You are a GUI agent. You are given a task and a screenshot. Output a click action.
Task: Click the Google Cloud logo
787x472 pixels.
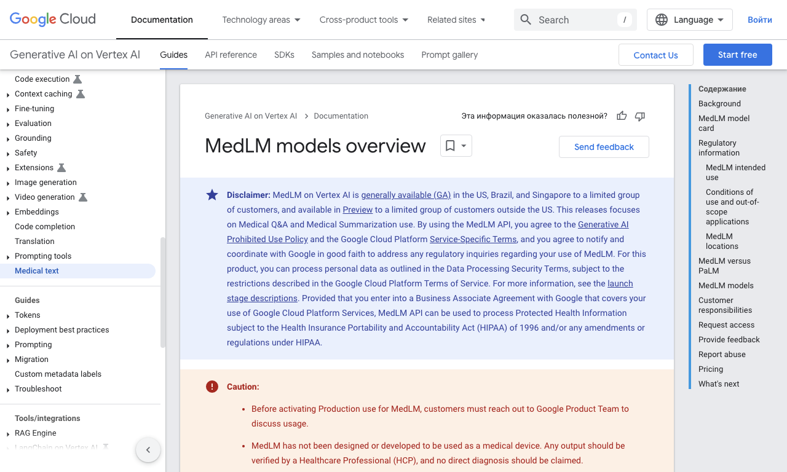pos(53,20)
